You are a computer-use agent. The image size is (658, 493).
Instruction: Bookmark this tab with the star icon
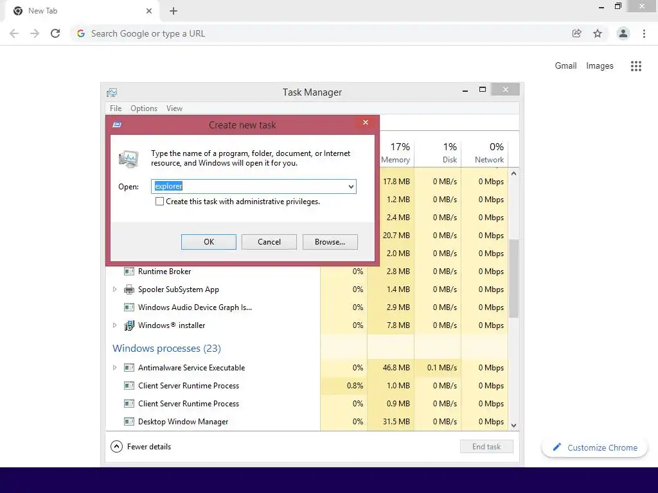[x=598, y=33]
